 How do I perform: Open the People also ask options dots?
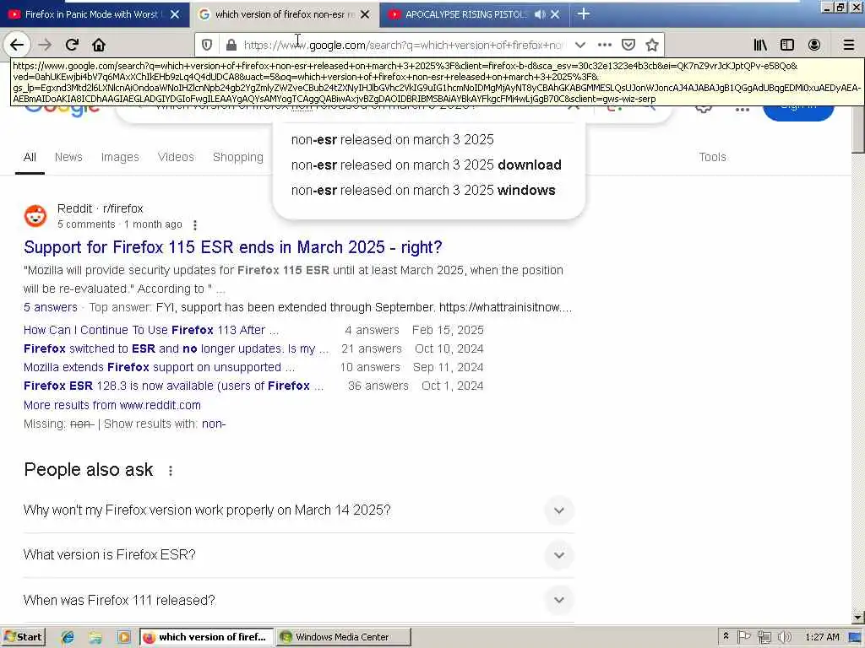click(x=171, y=471)
